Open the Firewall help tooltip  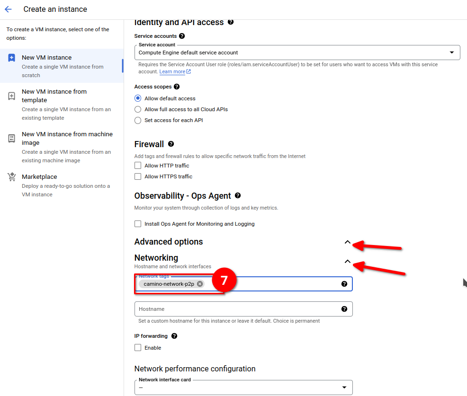tap(171, 144)
